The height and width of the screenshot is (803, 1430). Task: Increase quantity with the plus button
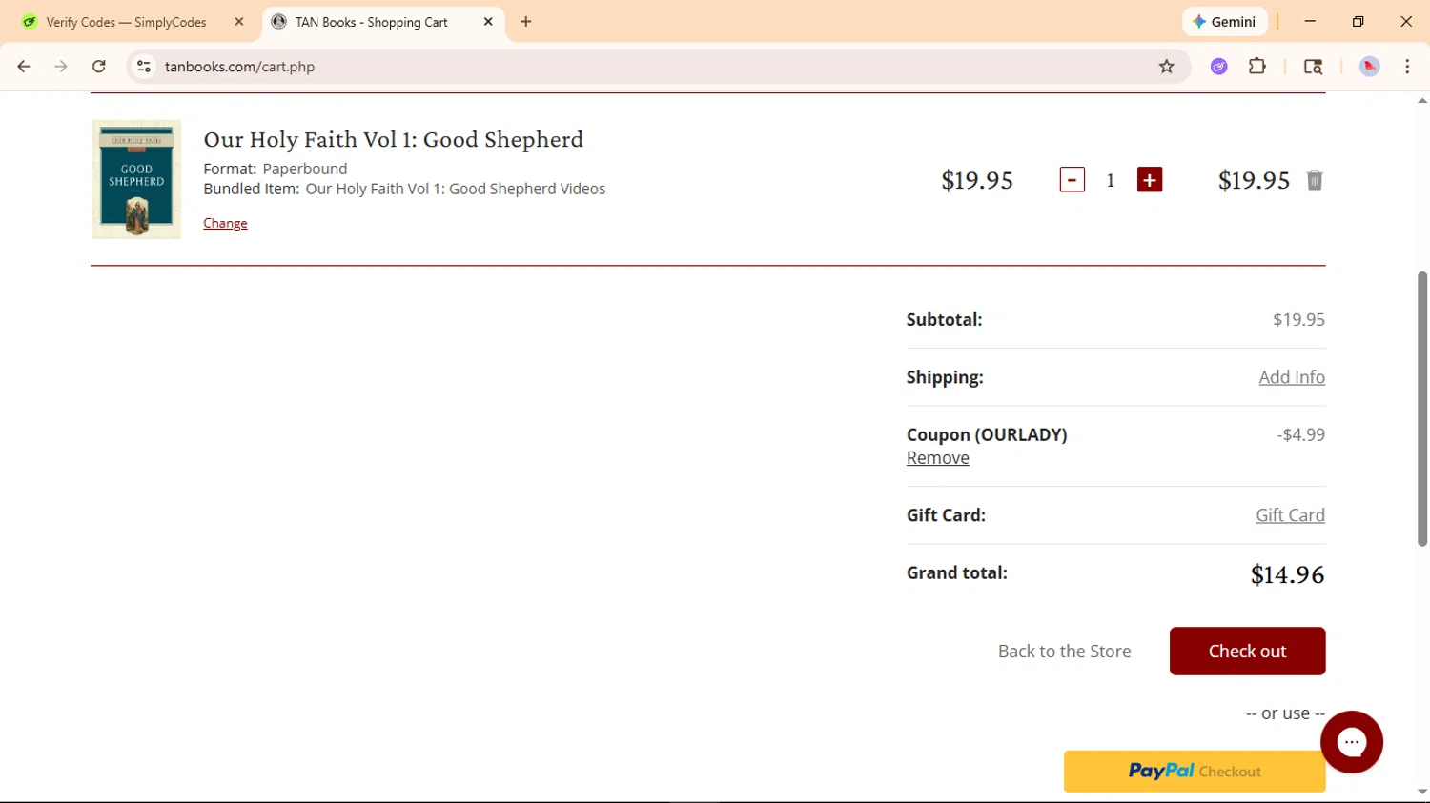click(1150, 180)
